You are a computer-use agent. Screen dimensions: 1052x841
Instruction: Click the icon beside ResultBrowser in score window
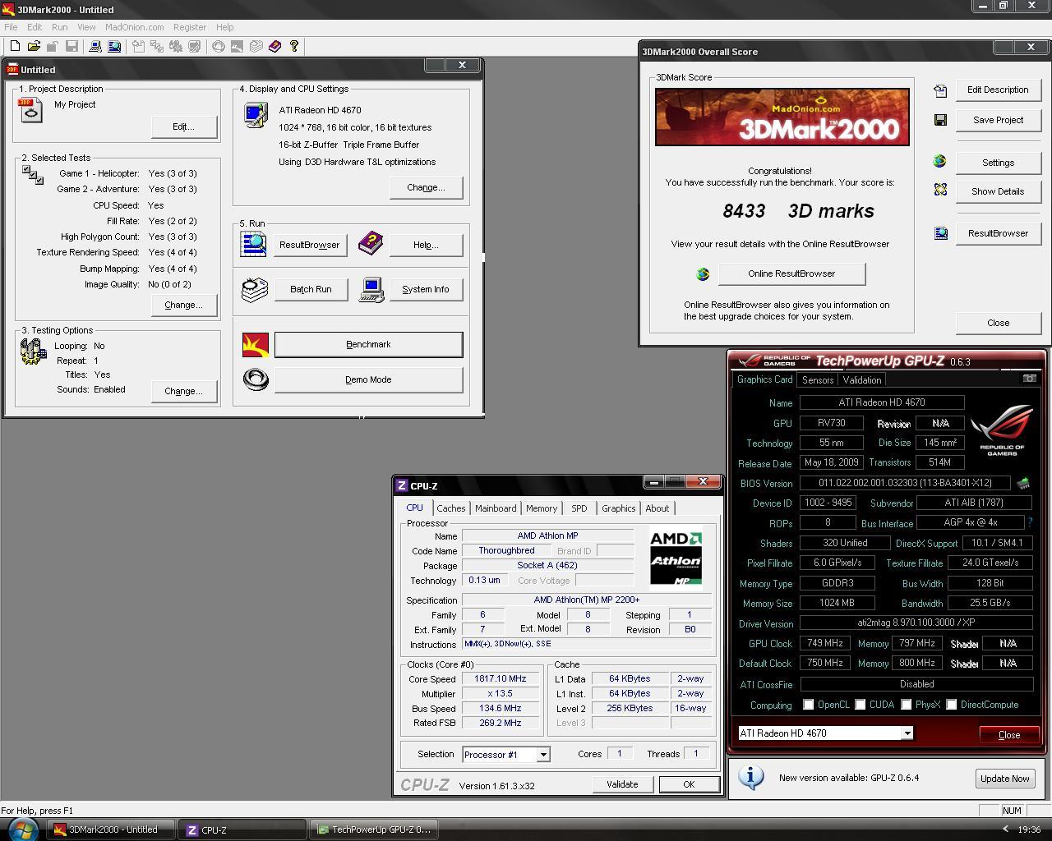pos(940,233)
